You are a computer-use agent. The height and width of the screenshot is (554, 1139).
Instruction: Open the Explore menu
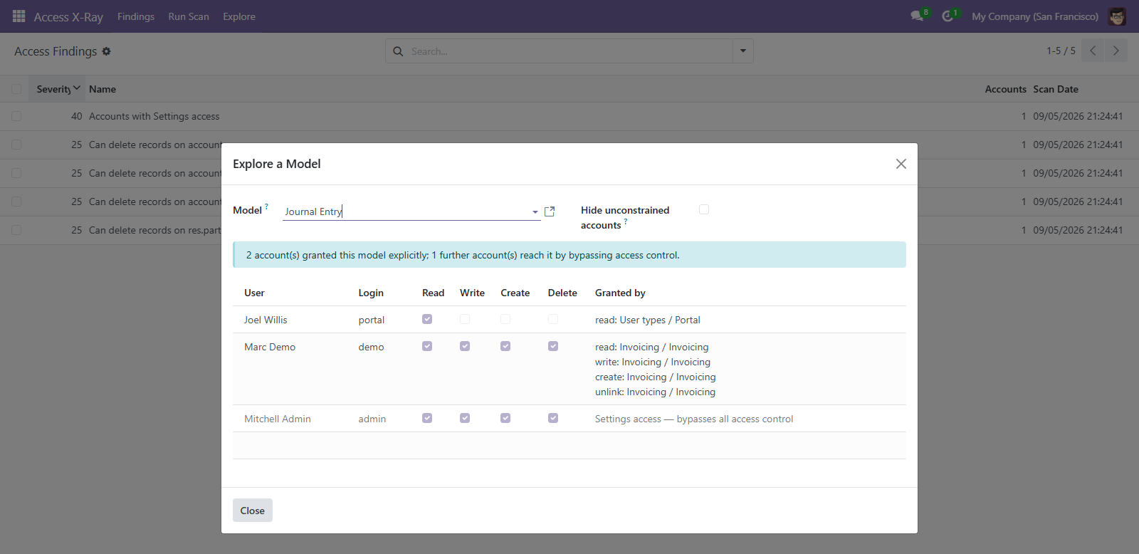pyautogui.click(x=239, y=16)
